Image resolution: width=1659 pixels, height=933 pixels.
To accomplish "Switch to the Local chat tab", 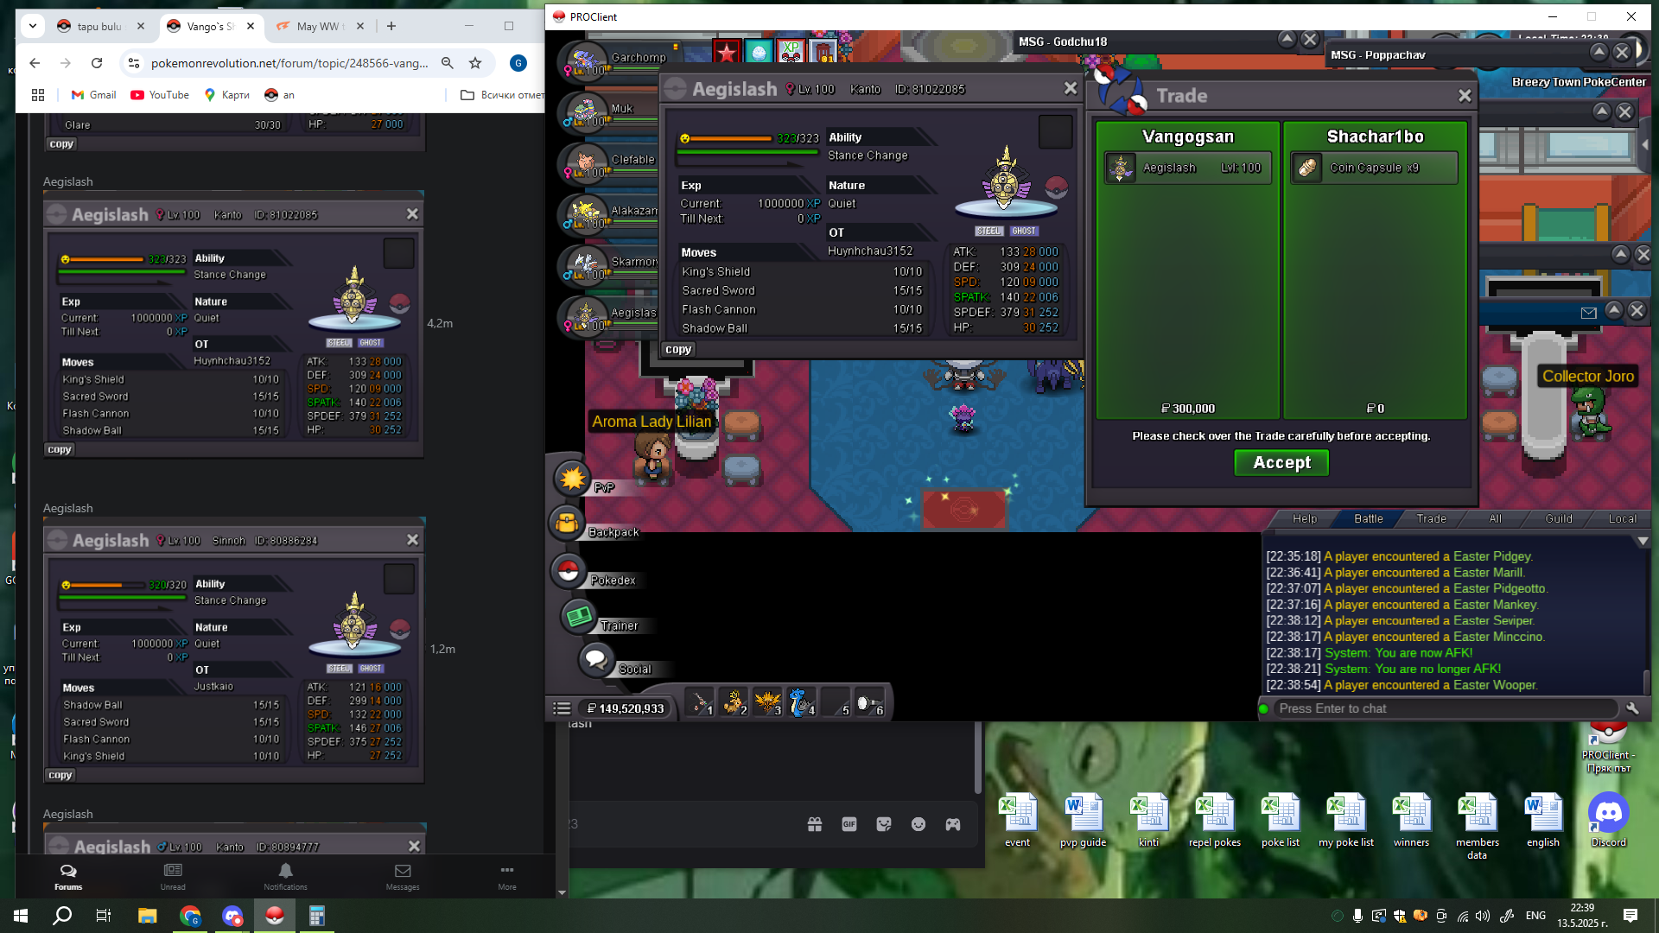I will click(1623, 518).
